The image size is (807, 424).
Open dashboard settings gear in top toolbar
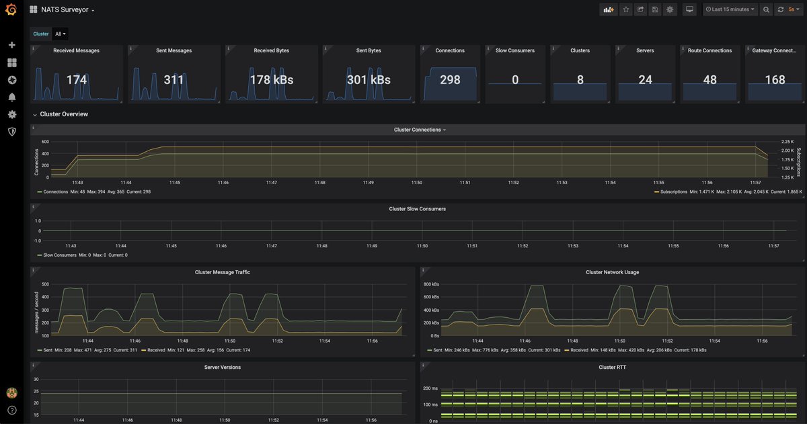(670, 9)
